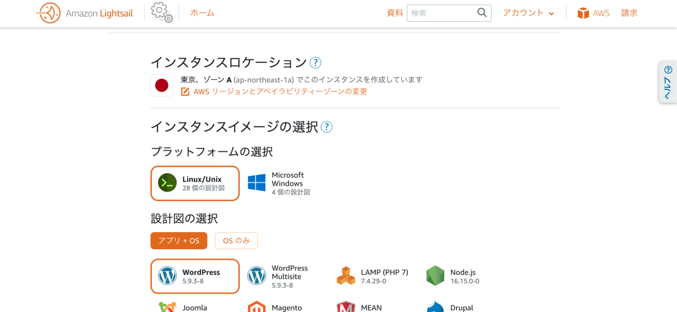This screenshot has width=677, height=312.
Task: Click the Joomla logo icon
Action: tap(167, 307)
